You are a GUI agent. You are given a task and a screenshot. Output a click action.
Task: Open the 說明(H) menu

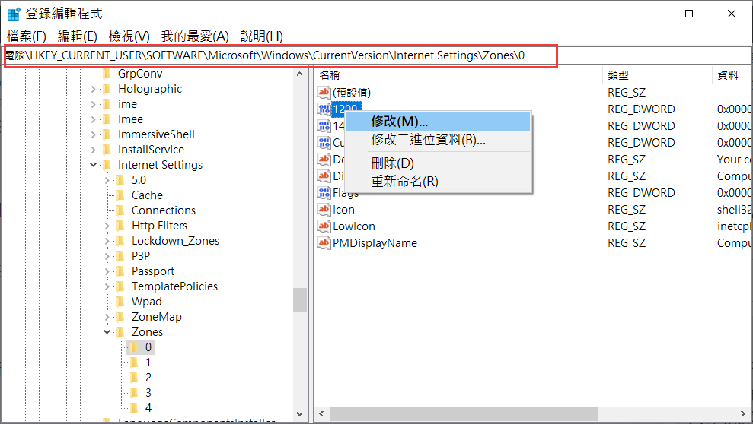coord(262,36)
